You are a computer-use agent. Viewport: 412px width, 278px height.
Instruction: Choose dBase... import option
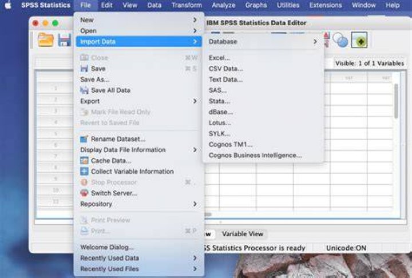[x=221, y=112]
